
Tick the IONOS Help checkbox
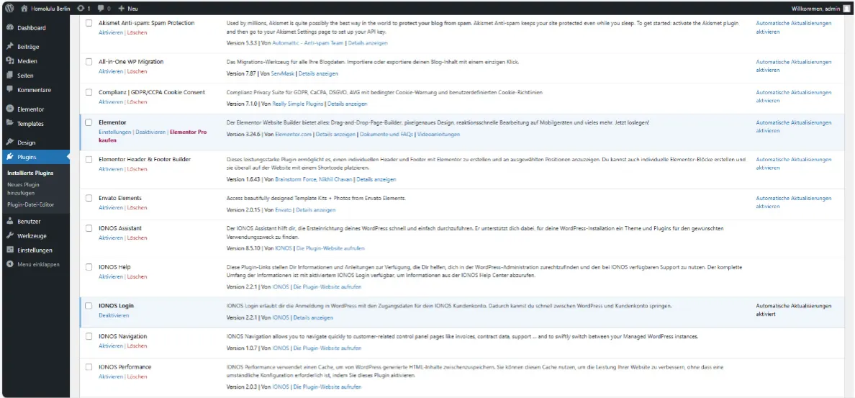click(89, 266)
